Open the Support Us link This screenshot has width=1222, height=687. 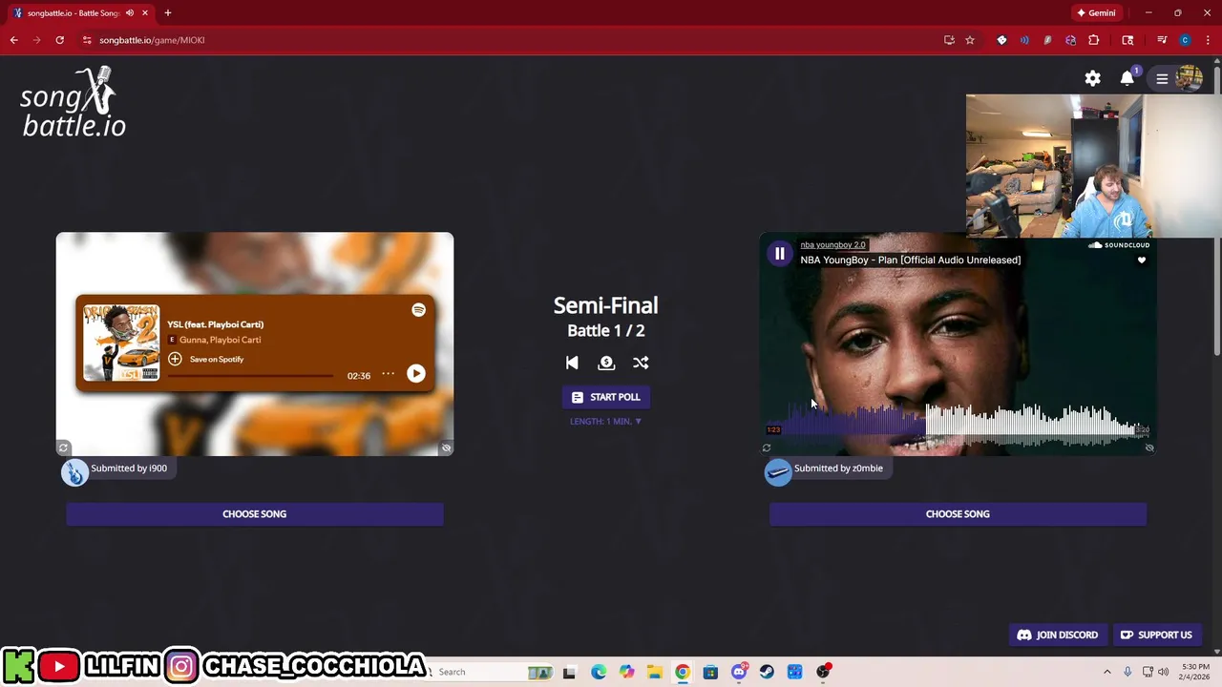[x=1157, y=635]
